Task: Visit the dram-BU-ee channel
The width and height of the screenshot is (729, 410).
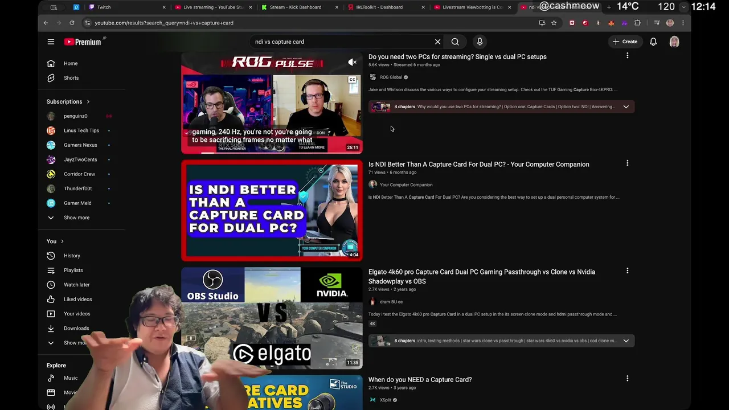Action: point(391,302)
